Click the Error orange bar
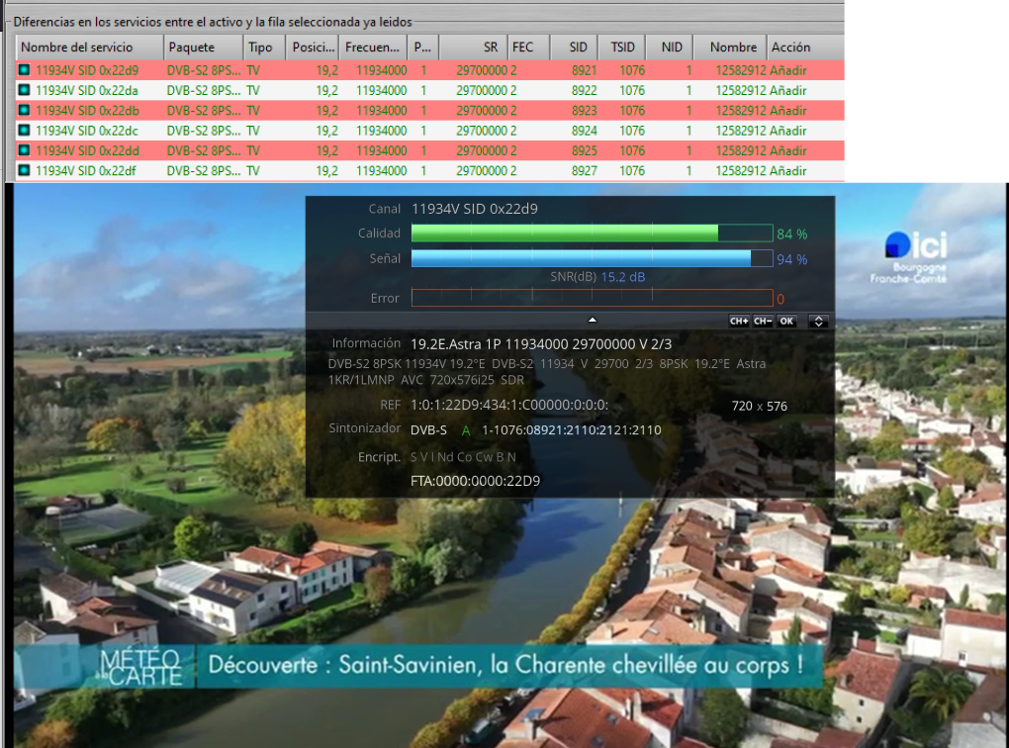Screen dimensions: 1009x748 click(592, 298)
